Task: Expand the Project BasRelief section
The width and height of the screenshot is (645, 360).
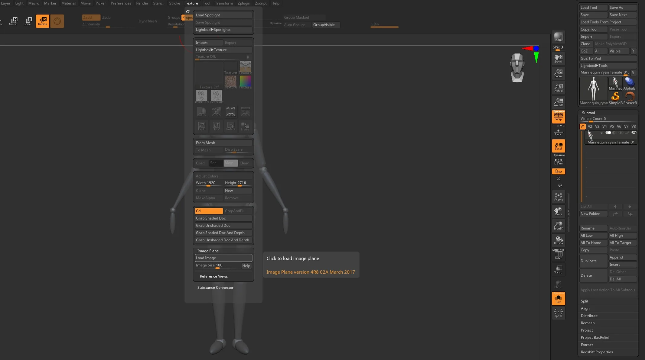Action: pyautogui.click(x=595, y=337)
